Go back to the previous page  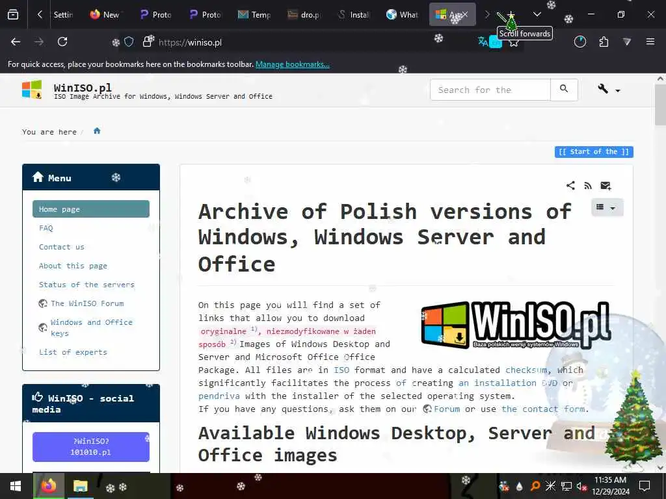pos(16,42)
